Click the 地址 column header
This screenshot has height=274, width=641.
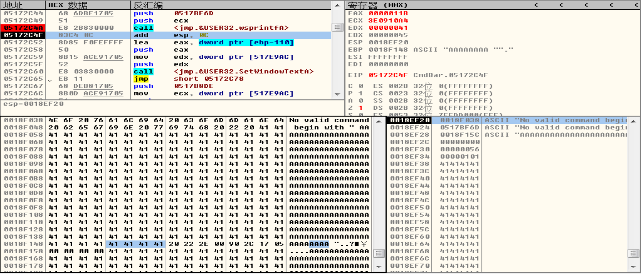click(13, 5)
